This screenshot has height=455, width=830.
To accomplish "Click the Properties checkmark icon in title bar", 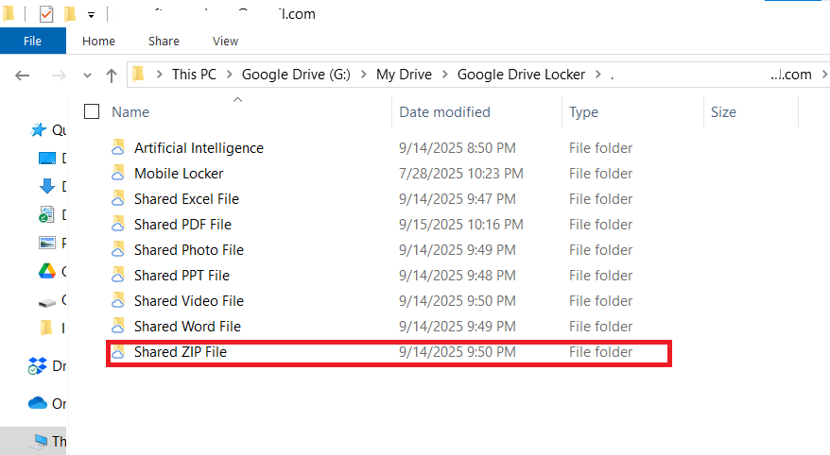I will pyautogui.click(x=46, y=14).
